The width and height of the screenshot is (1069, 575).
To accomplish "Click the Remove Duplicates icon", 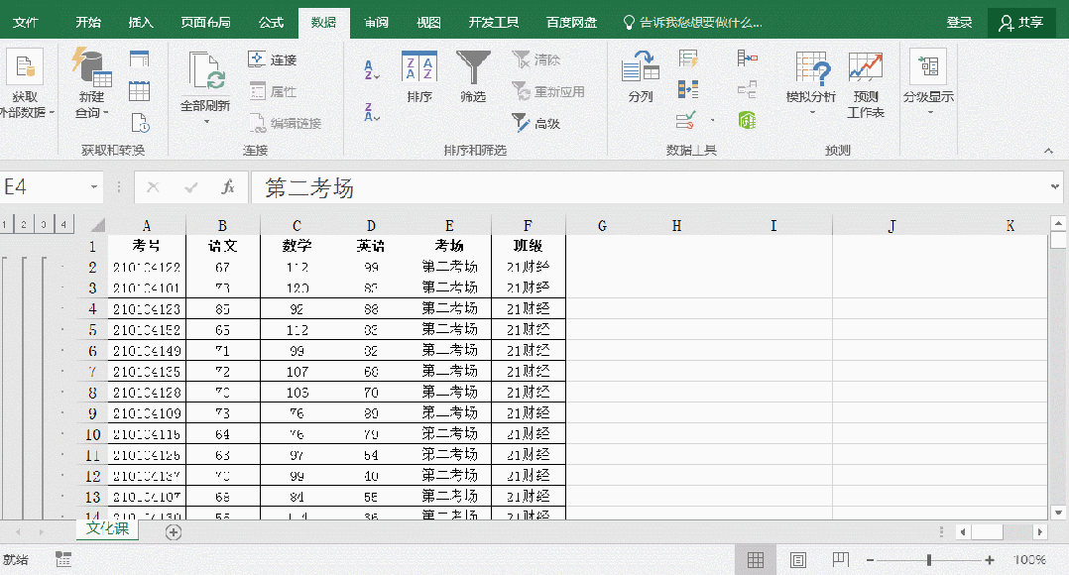I will [x=688, y=89].
